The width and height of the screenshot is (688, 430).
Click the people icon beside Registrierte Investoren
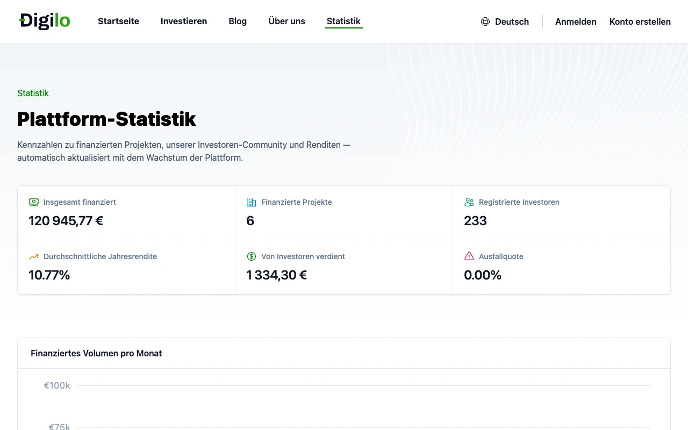(469, 202)
